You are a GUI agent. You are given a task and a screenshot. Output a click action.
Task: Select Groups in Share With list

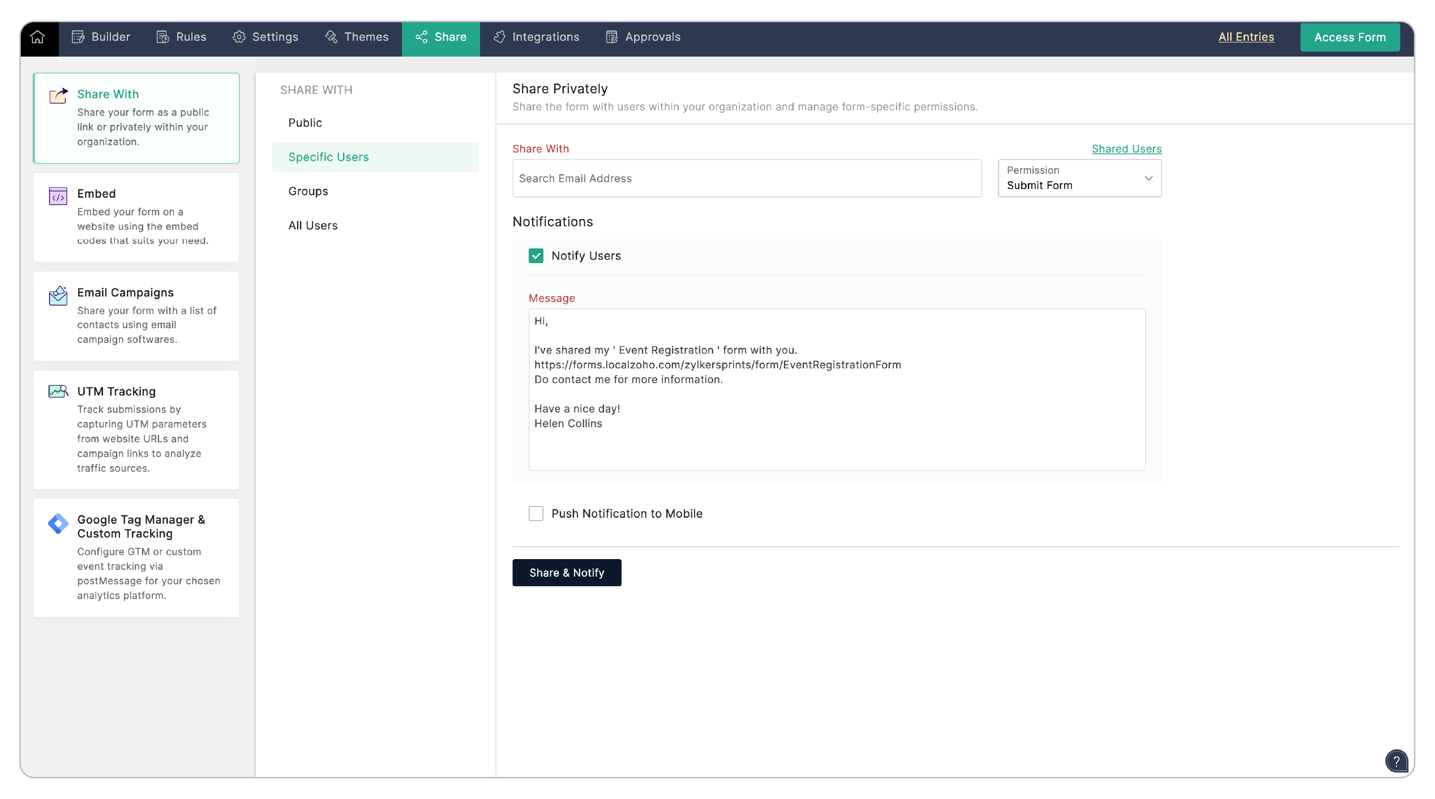308,191
